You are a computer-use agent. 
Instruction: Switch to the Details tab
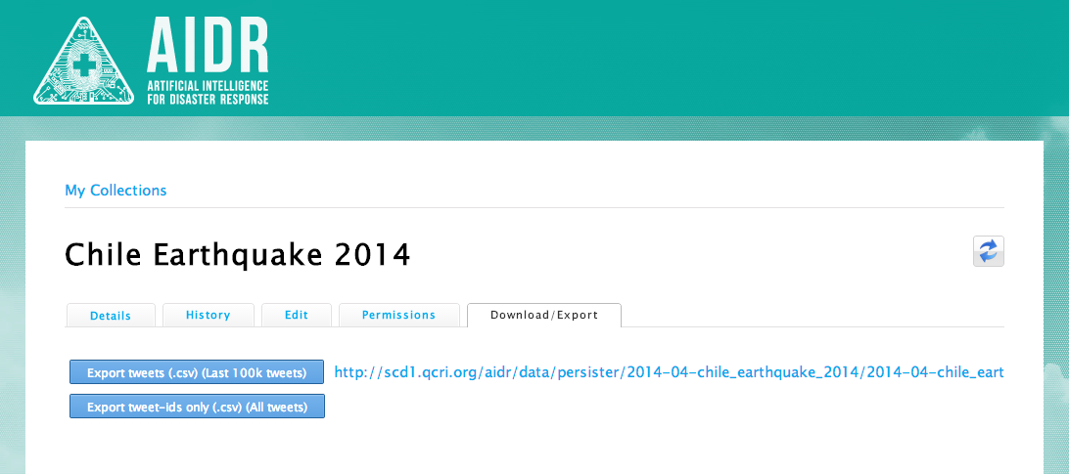(111, 315)
